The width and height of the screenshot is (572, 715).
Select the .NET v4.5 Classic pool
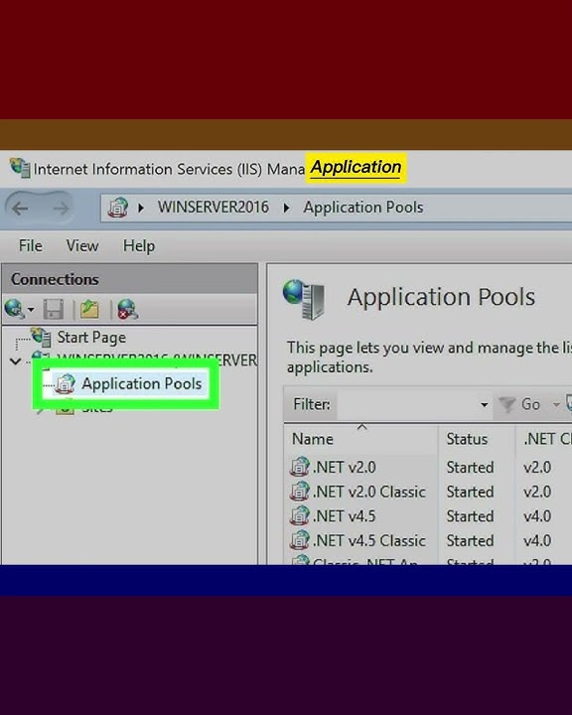tap(368, 541)
